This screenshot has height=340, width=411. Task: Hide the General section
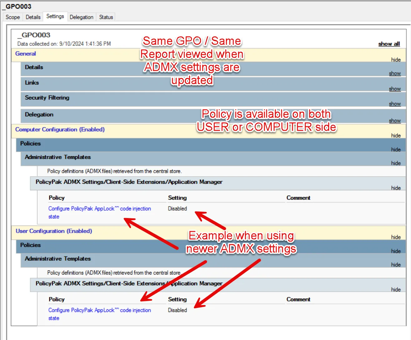coord(396,60)
